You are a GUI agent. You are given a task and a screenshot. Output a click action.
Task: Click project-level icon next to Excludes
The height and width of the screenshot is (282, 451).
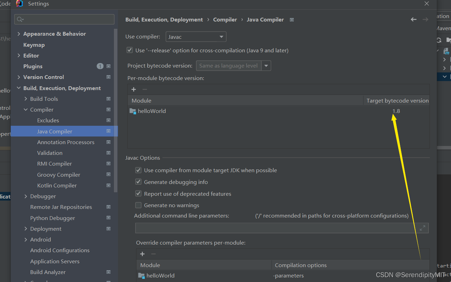pyautogui.click(x=108, y=120)
